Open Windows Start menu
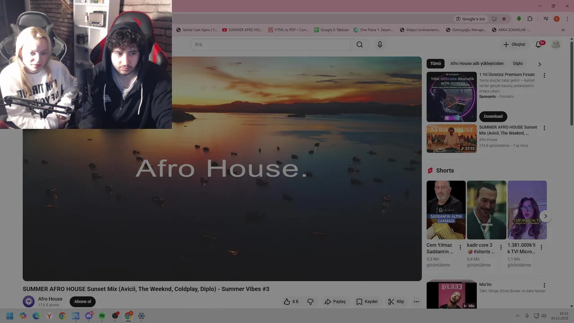574x323 pixels. (9, 316)
